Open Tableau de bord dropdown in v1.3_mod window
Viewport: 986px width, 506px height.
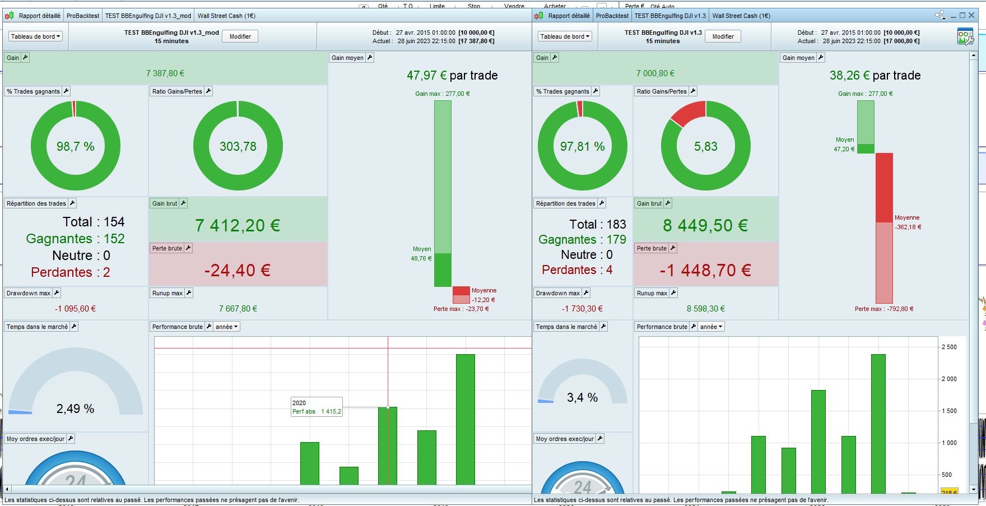pyautogui.click(x=35, y=36)
